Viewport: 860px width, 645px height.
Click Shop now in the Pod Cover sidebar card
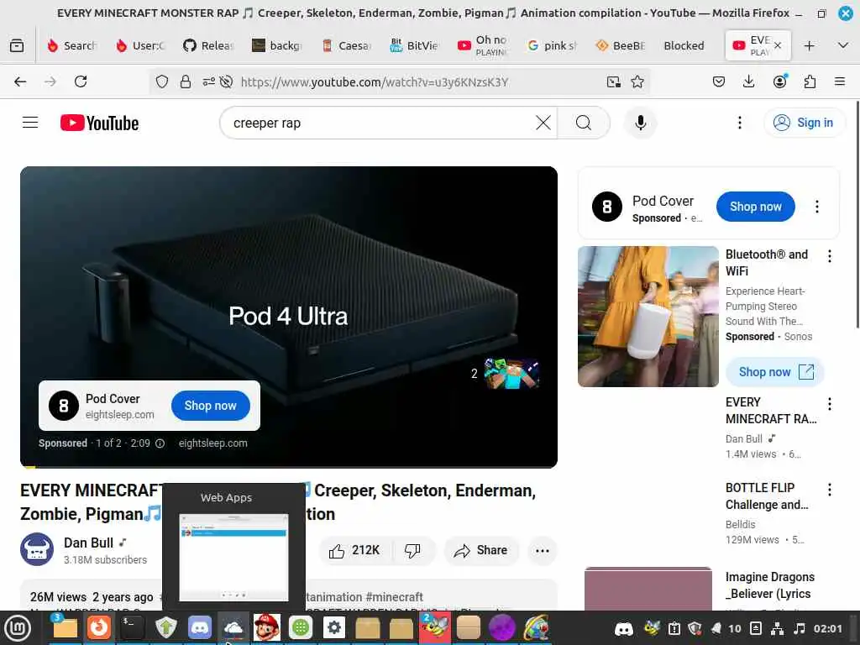pos(755,207)
